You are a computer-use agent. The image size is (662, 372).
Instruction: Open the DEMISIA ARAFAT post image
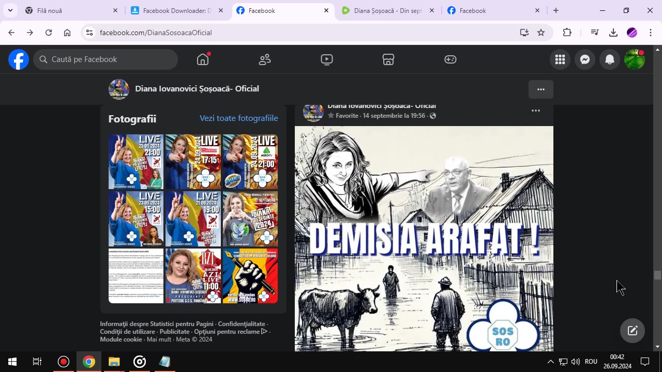pyautogui.click(x=424, y=239)
